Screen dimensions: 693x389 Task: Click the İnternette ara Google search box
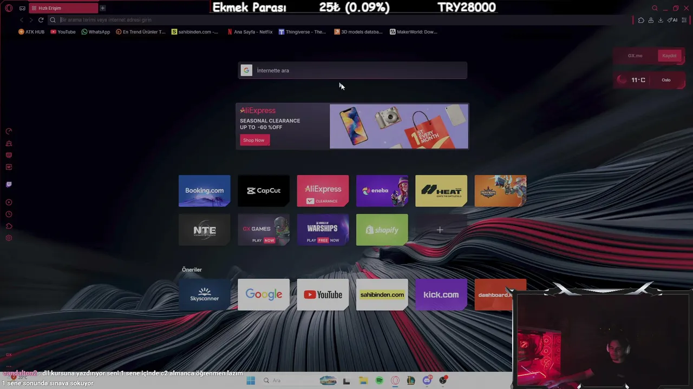352,70
